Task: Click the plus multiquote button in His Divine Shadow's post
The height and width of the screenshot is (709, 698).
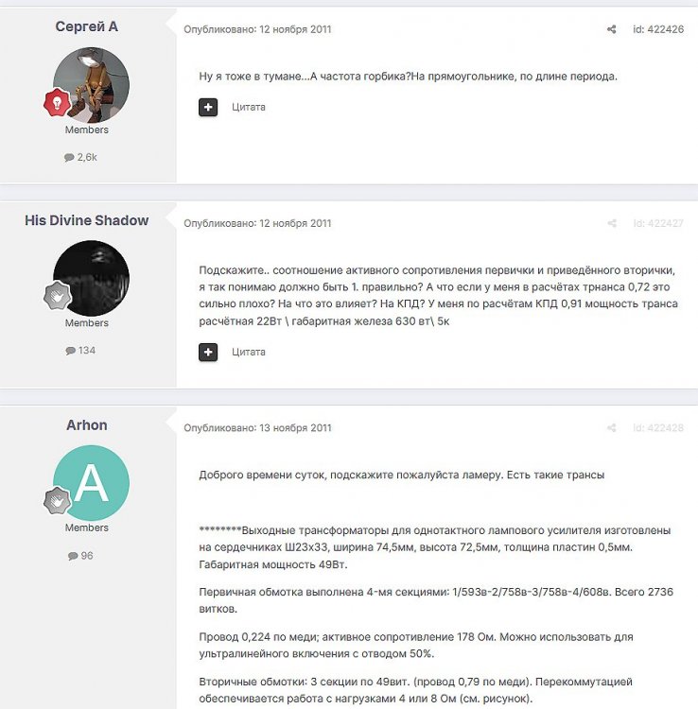Action: click(208, 353)
